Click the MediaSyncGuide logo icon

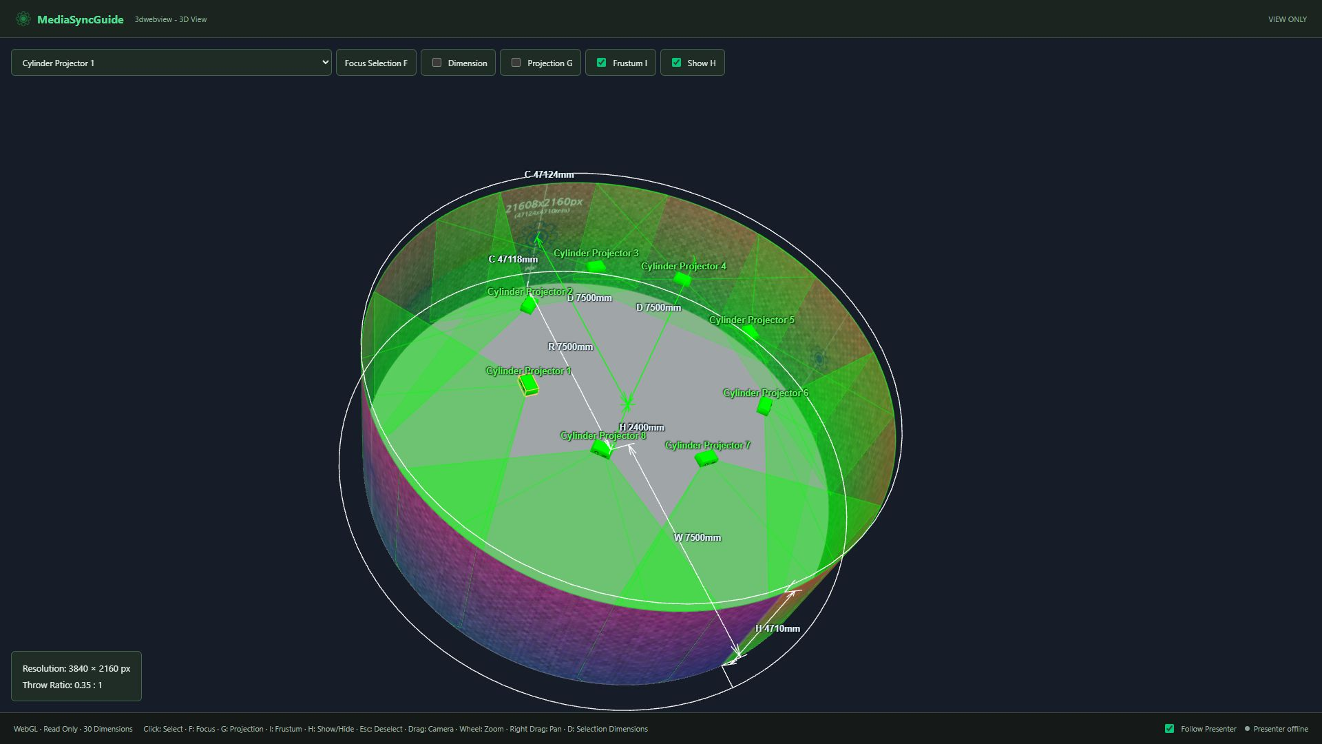tap(23, 19)
